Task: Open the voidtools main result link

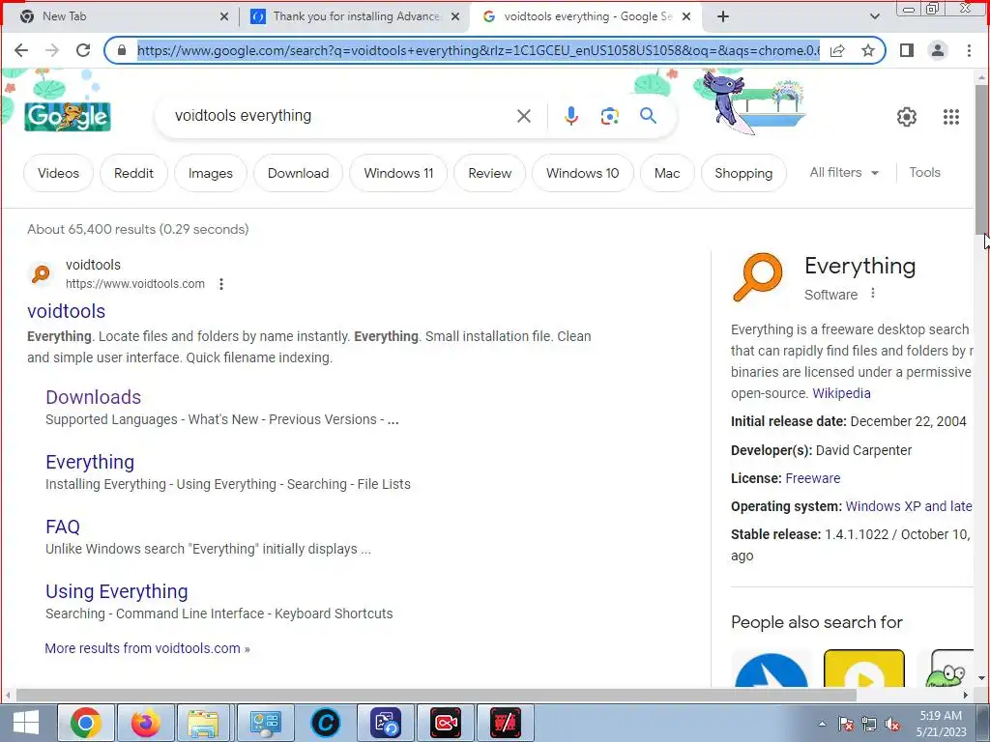Action: point(67,311)
